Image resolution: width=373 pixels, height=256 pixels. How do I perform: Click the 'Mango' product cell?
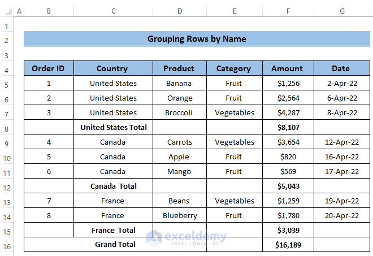(179, 171)
